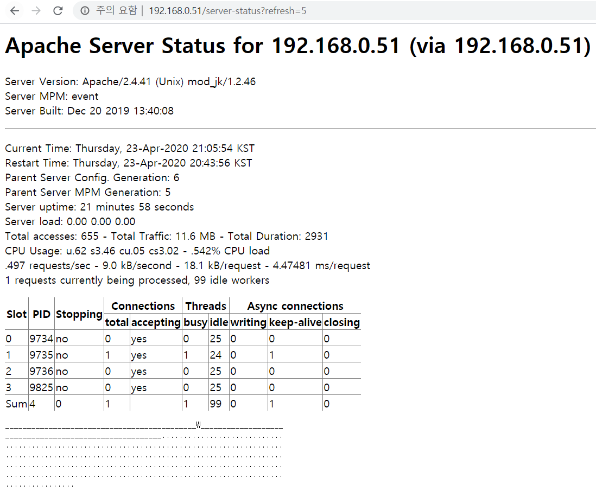Click the 'closing' sub-header
The height and width of the screenshot is (491, 596).
(x=342, y=323)
